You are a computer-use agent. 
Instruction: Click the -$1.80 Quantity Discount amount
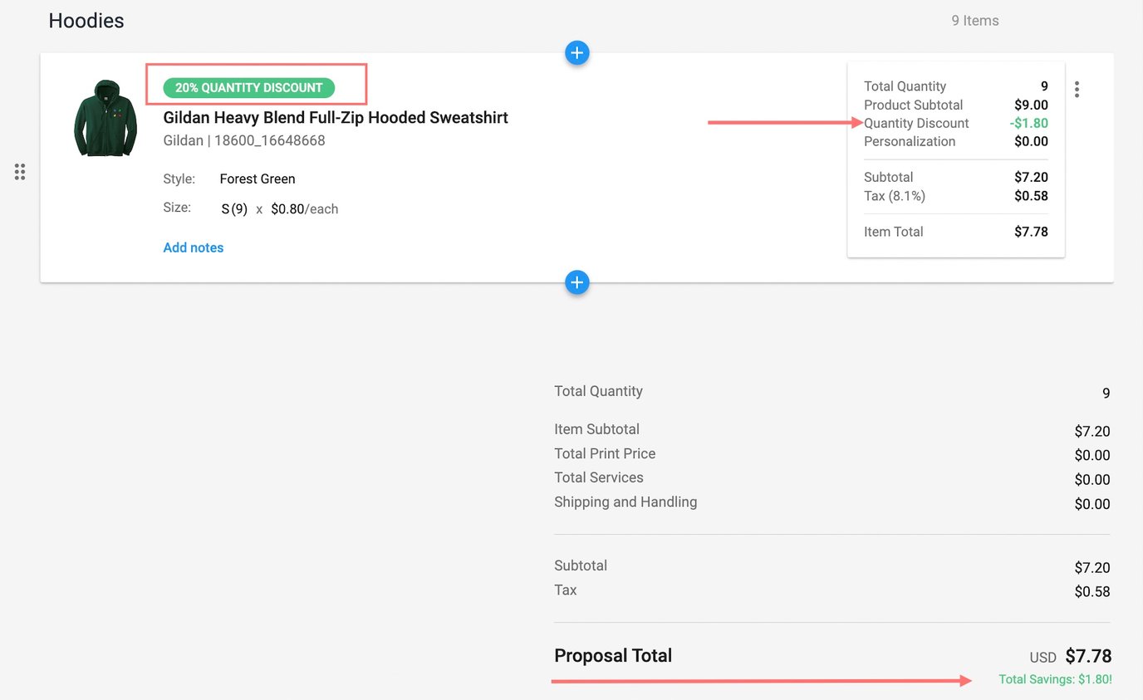1030,123
